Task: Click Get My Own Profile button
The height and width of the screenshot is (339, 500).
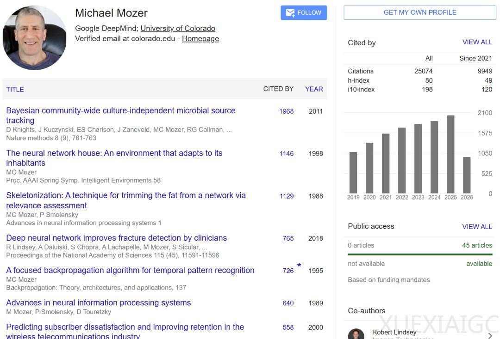Action: pyautogui.click(x=419, y=12)
